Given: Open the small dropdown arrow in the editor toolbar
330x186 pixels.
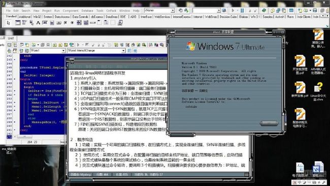Looking at the screenshot, I should (x=38, y=45).
